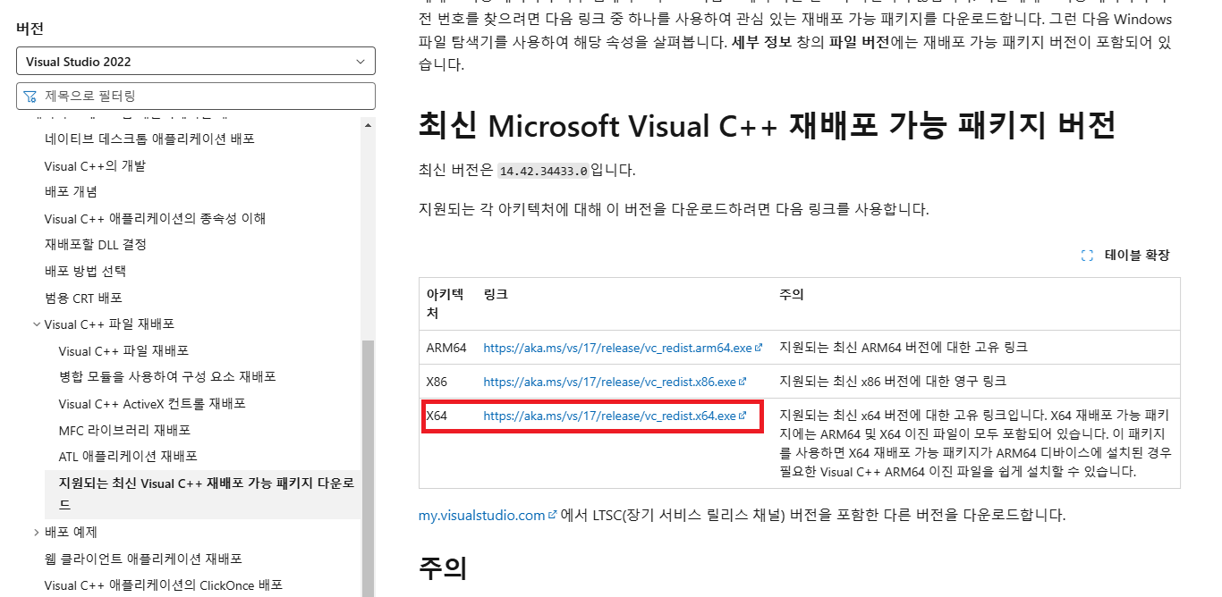The height and width of the screenshot is (597, 1222).
Task: Click the table expand icon
Action: click(x=1087, y=256)
